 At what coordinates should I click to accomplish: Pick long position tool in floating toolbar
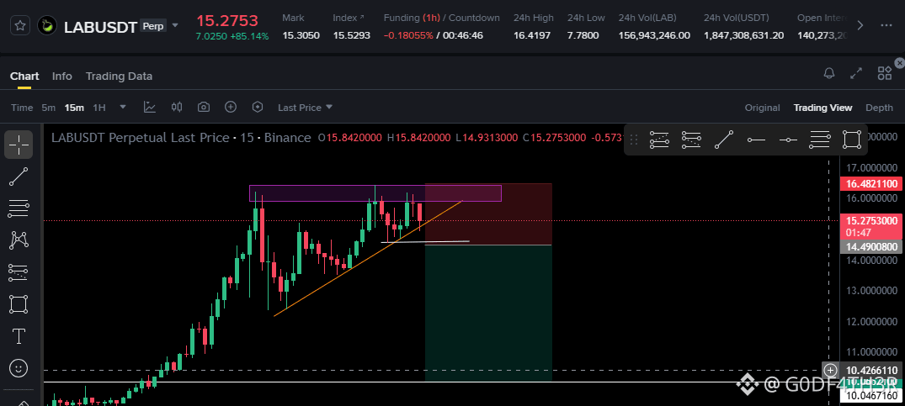click(659, 140)
